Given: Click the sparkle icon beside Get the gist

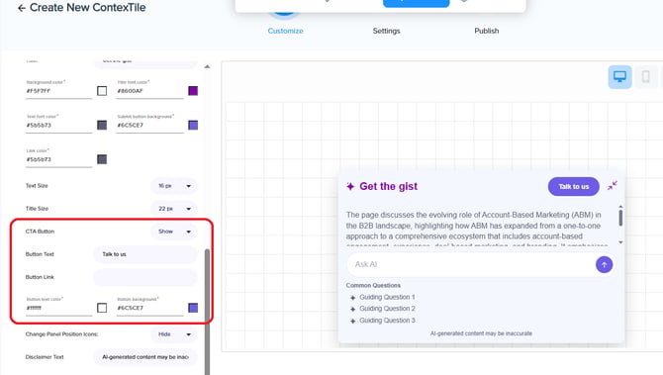Looking at the screenshot, I should pyautogui.click(x=350, y=186).
